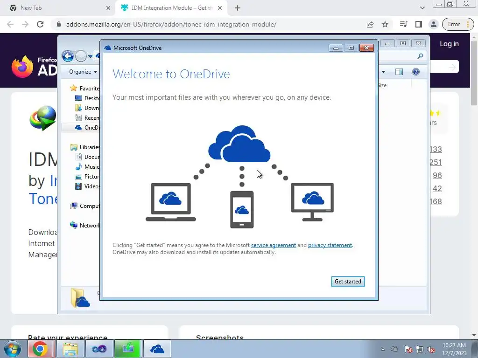
Task: Select Recent Places in Explorer sidebar
Action: pos(87,117)
